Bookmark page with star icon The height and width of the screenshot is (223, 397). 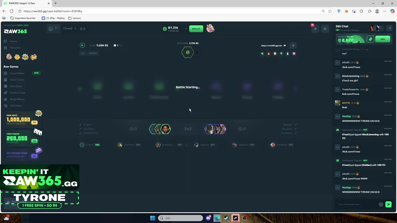(x=330, y=11)
